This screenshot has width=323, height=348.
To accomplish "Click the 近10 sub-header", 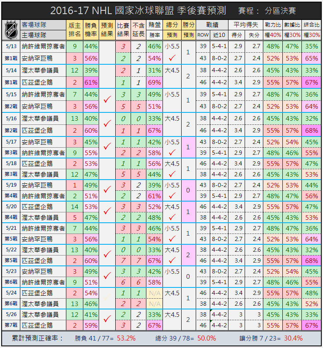I will pos(219,35).
